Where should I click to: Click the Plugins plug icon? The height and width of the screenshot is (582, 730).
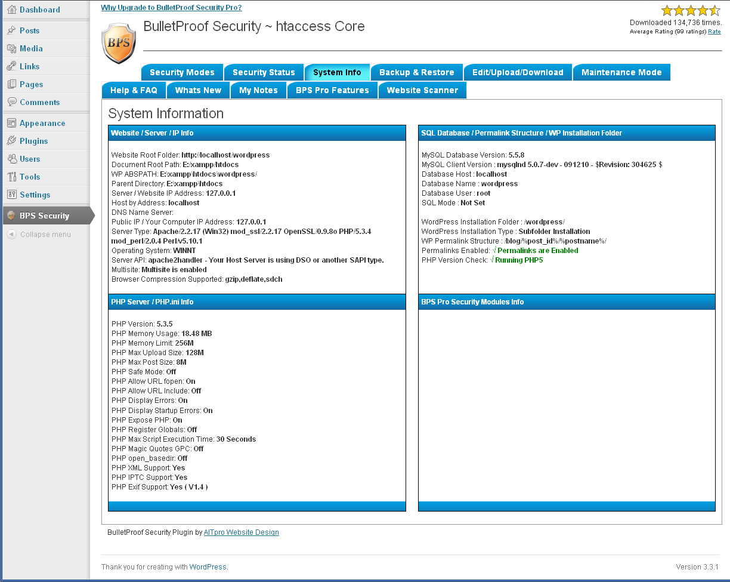click(11, 141)
